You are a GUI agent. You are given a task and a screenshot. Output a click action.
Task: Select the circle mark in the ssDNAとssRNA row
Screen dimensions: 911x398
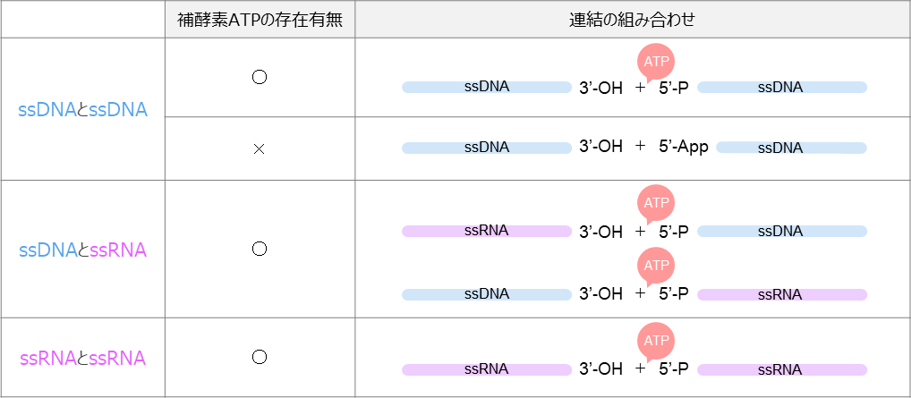[x=260, y=250]
